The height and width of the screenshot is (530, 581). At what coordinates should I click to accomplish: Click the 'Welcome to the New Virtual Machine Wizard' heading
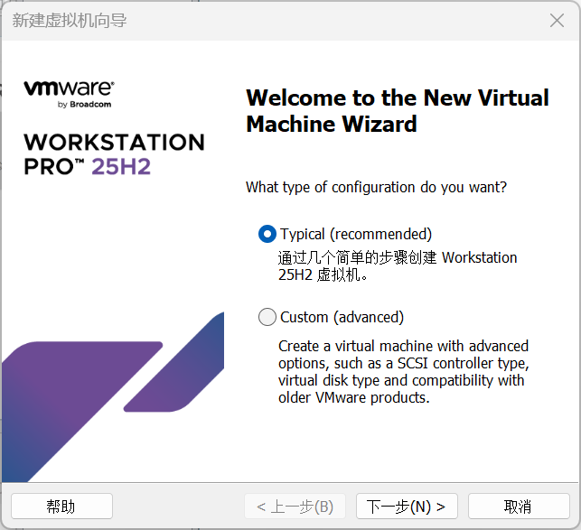click(x=398, y=111)
